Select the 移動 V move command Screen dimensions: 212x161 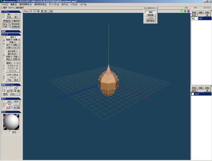(x=13, y=42)
